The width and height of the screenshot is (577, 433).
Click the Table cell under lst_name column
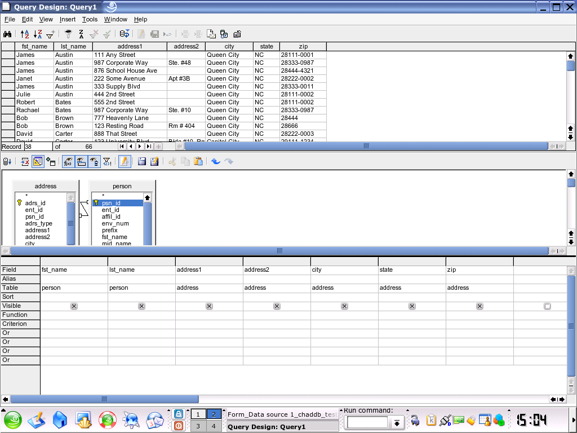click(141, 288)
